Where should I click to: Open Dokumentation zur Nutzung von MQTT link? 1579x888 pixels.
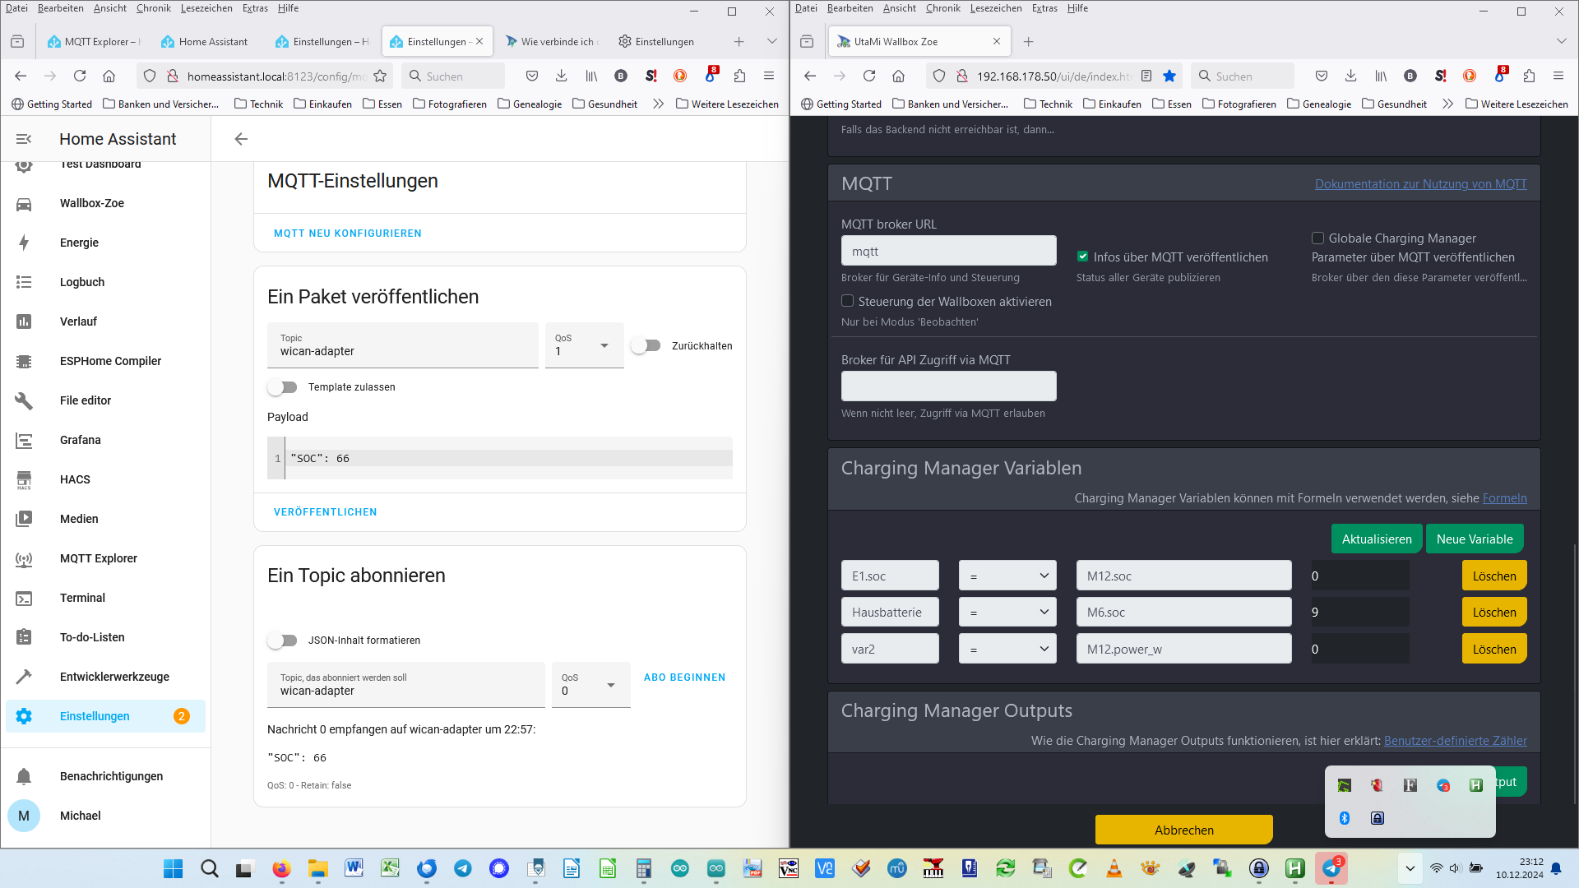pos(1420,184)
